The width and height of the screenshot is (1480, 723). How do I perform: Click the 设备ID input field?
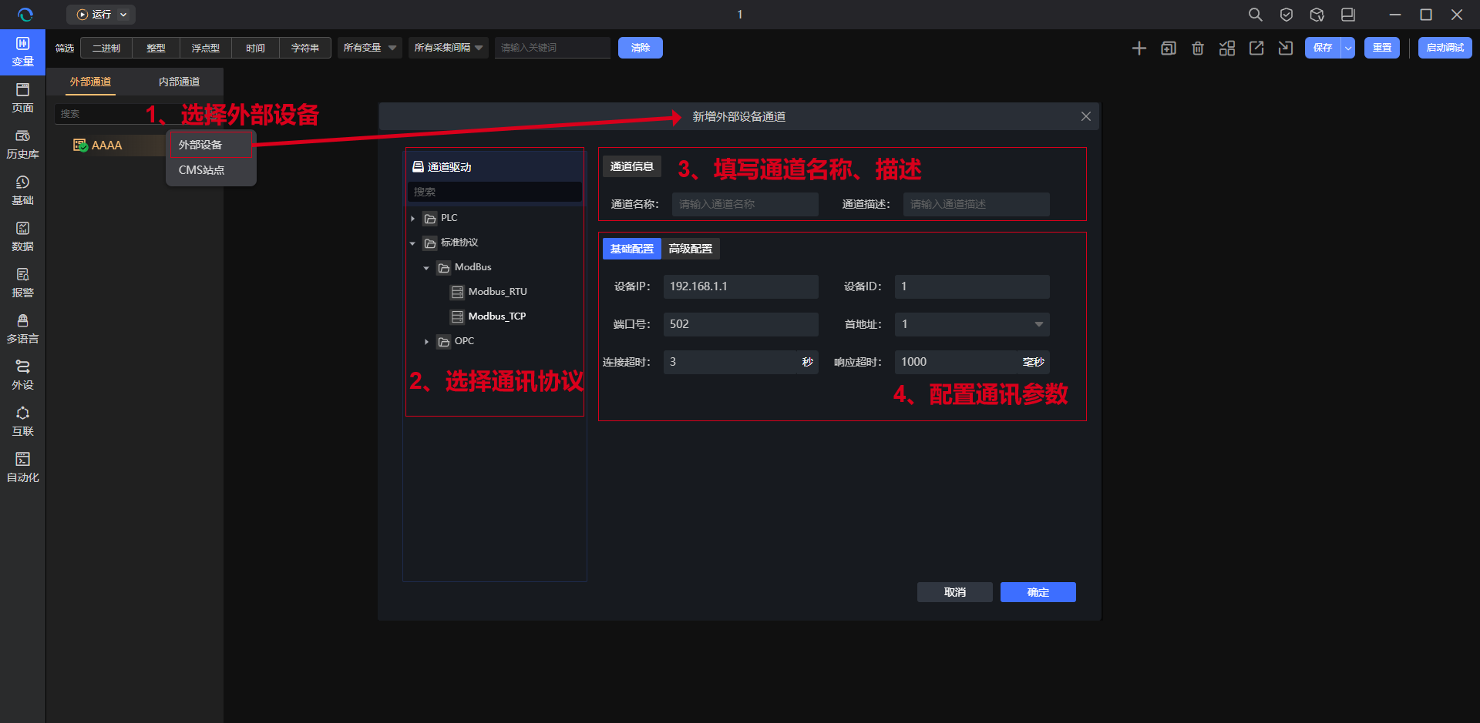coord(972,286)
